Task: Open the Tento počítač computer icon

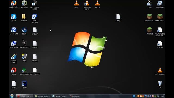Action: 14,44
